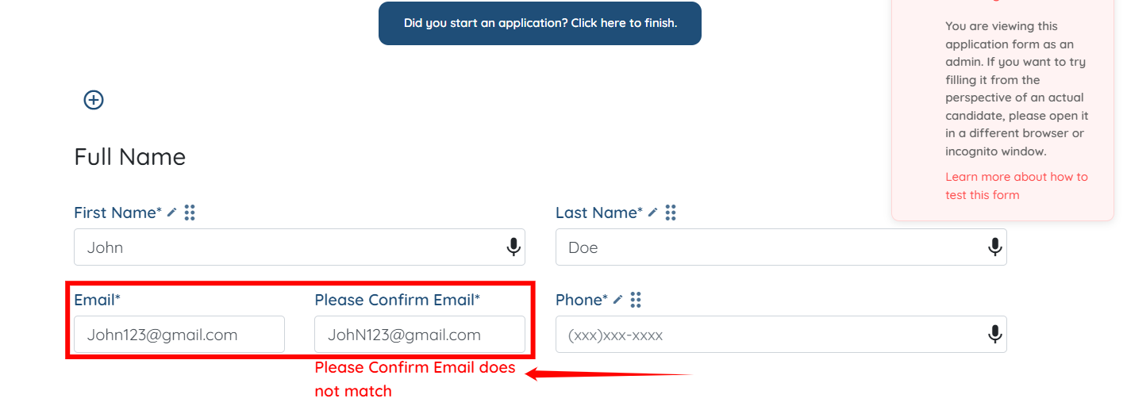
Task: Focus the First Name input box
Action: click(x=299, y=247)
